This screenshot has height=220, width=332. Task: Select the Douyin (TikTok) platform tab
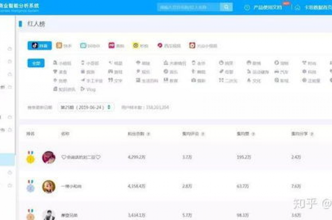click(x=40, y=46)
